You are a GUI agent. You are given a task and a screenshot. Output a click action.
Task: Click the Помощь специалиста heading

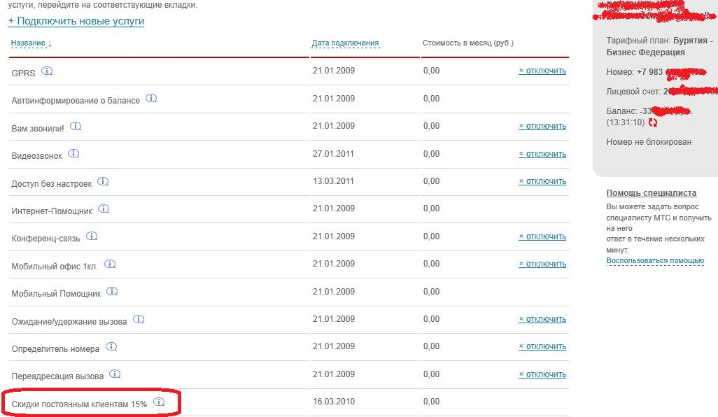[651, 193]
